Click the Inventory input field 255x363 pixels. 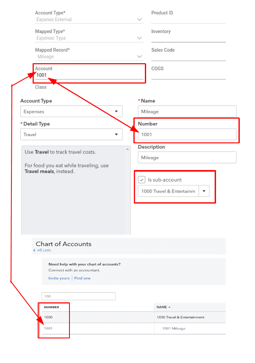pyautogui.click(x=188, y=38)
